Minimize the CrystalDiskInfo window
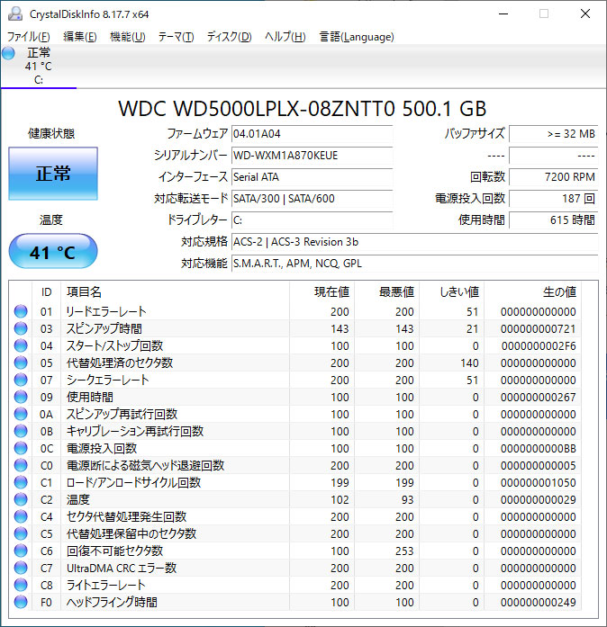Screen dimensions: 607x627 tap(503, 14)
